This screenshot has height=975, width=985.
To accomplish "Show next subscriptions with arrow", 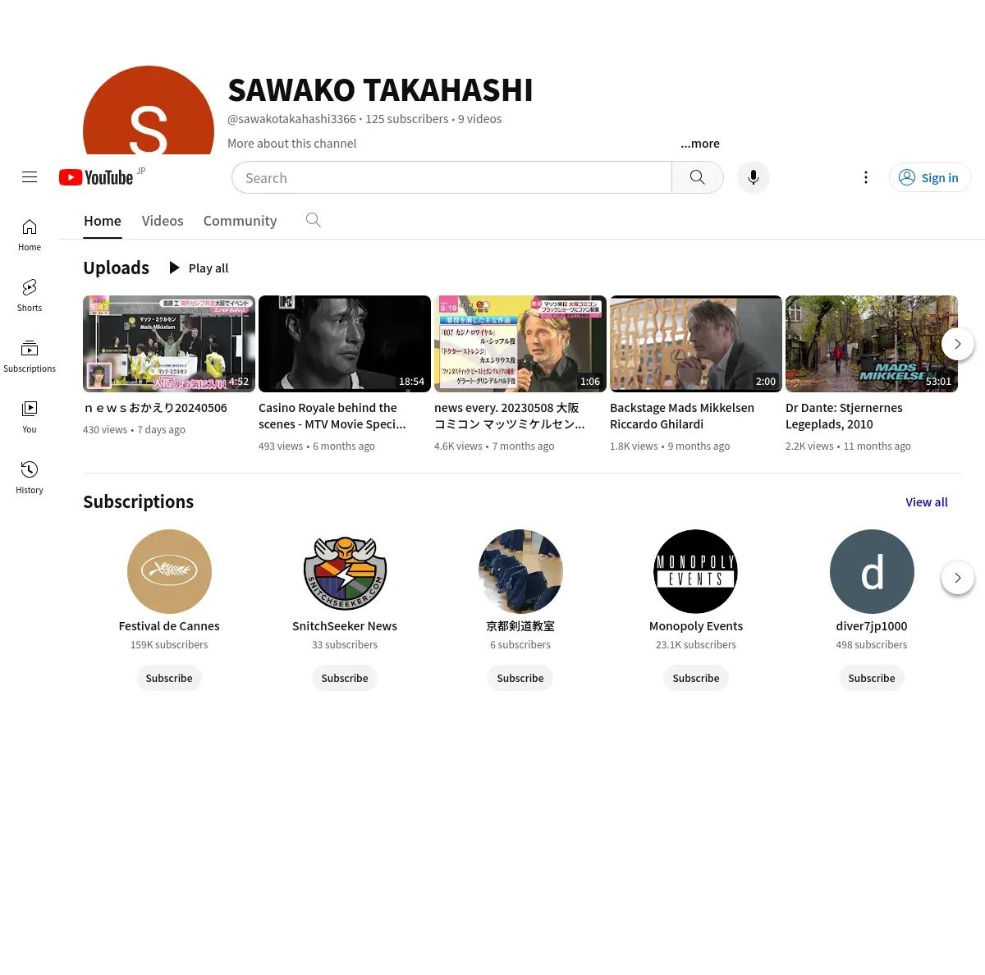I will (957, 578).
